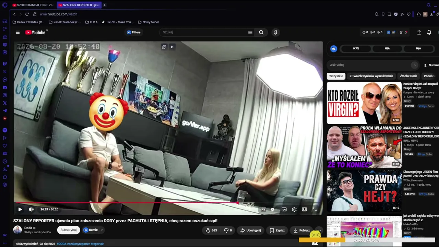Viewport: 439px width, 247px height.
Task: Open a new browser tab
Action: [104, 5]
